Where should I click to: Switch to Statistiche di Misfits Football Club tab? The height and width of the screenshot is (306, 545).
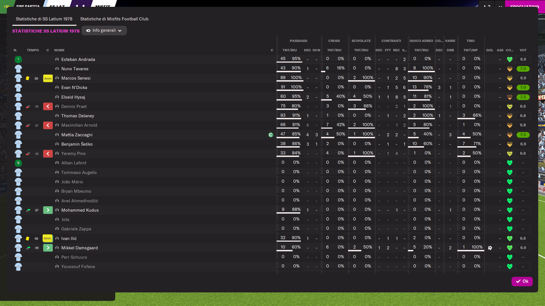pos(114,19)
